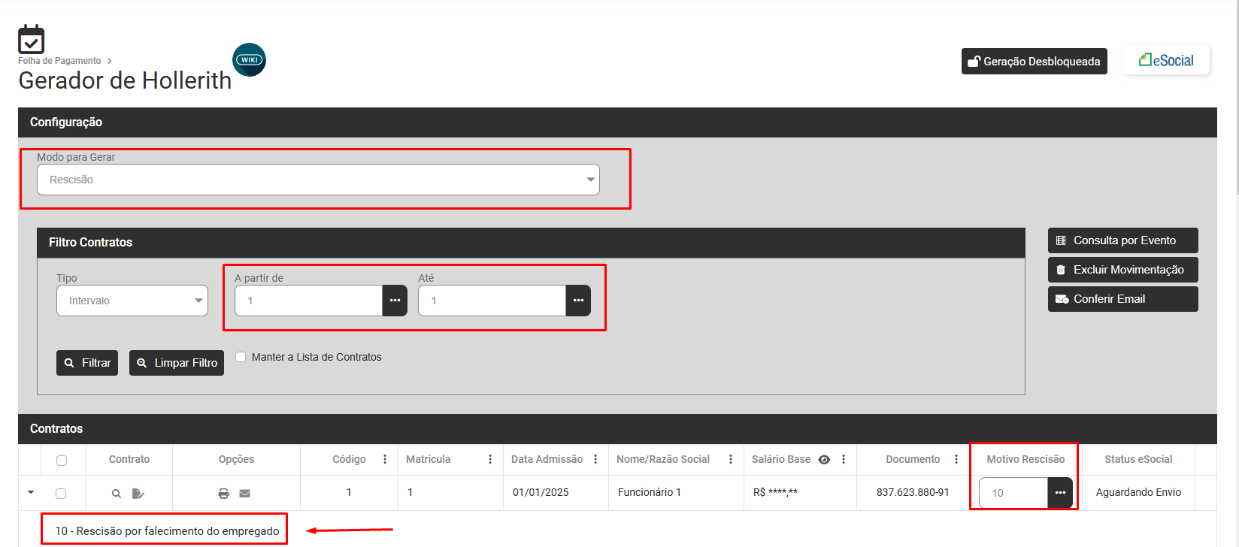The image size is (1239, 547).
Task: Collapse the Funcionário 1 row details
Action: [31, 493]
